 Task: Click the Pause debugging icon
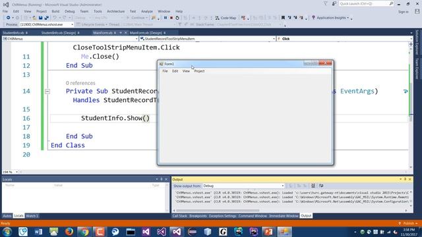[x=166, y=18]
